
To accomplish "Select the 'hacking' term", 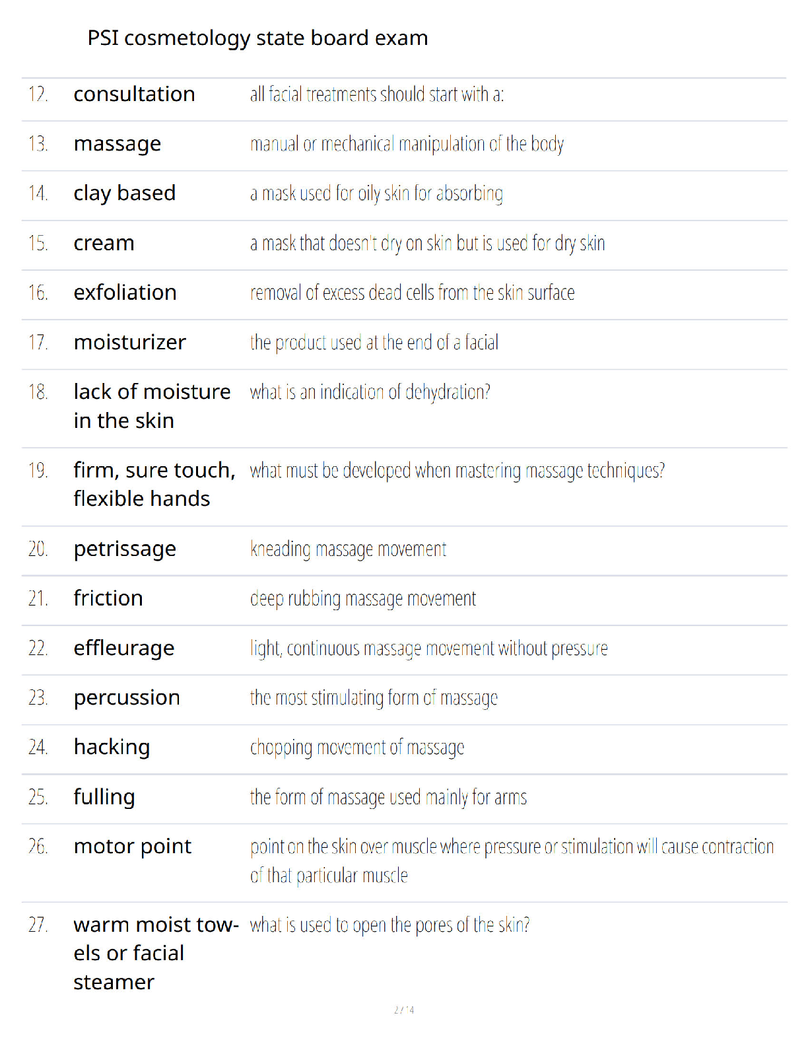I will [x=112, y=748].
